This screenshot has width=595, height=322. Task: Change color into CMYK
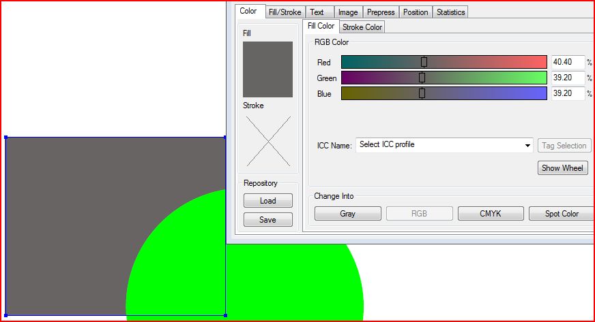pyautogui.click(x=491, y=213)
